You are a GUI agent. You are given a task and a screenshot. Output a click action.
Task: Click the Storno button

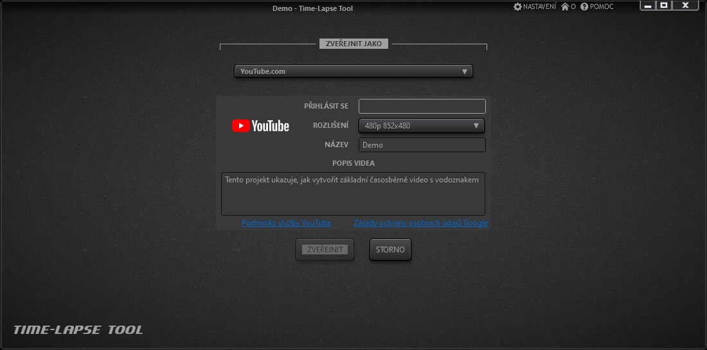point(391,250)
